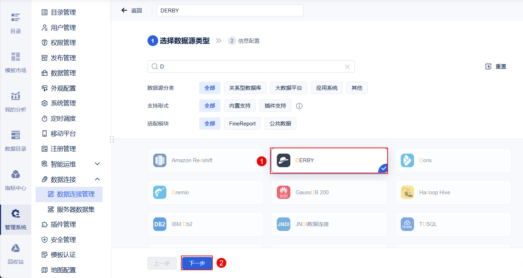Image resolution: width=523 pixels, height=278 pixels.
Task: Filter by 关系型数据库 category
Action: click(x=245, y=88)
